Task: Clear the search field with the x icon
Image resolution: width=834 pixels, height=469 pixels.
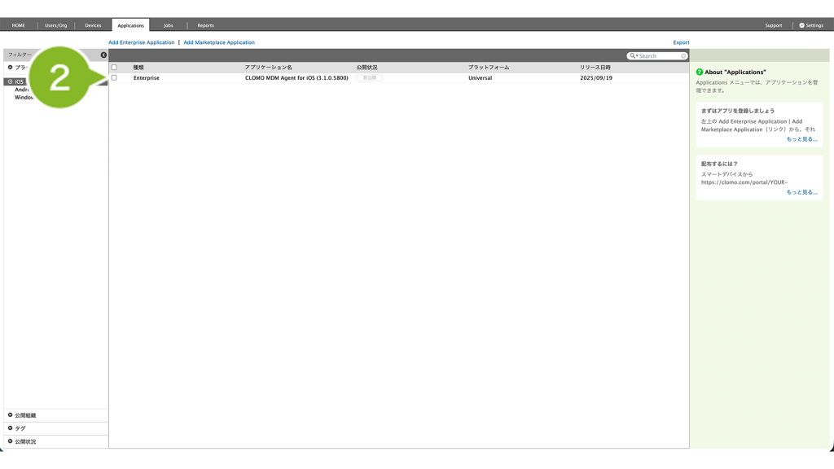Action: pos(683,56)
